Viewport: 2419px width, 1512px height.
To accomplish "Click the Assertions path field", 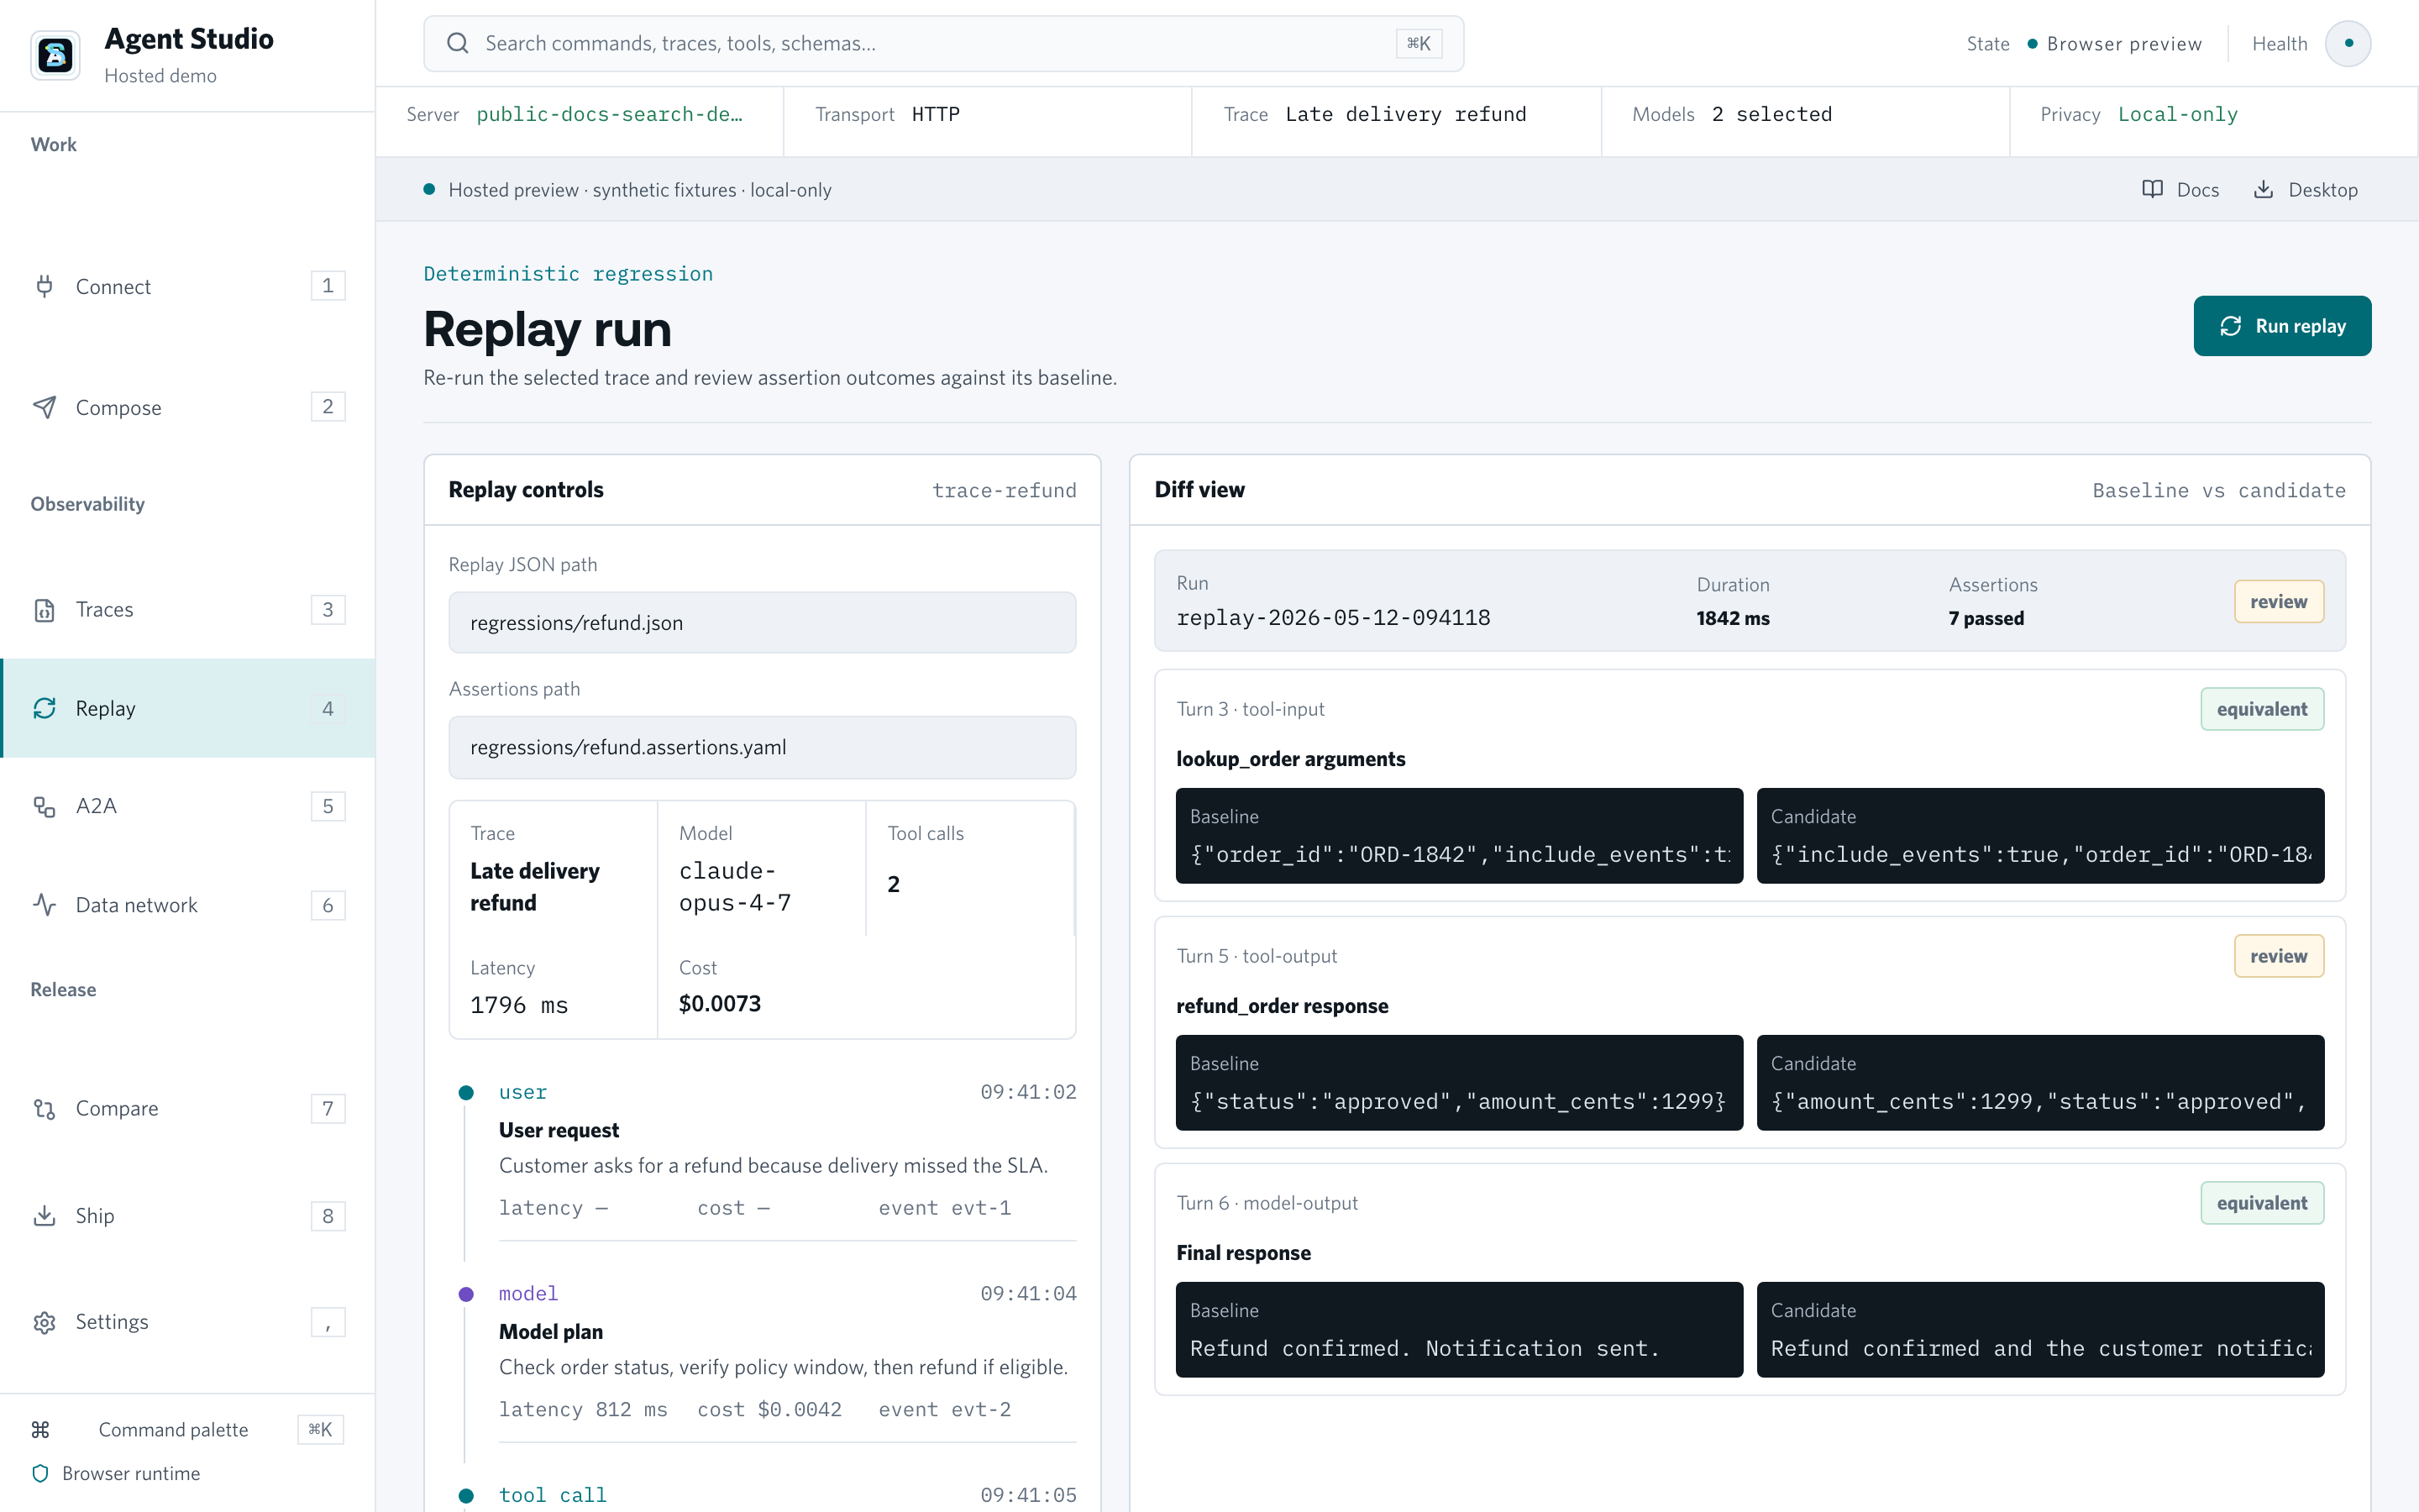I will (762, 747).
